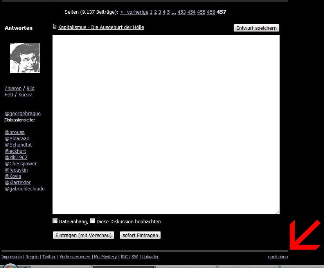Open the ellipsis page range link
The width and height of the screenshot is (324, 268).
(x=174, y=13)
